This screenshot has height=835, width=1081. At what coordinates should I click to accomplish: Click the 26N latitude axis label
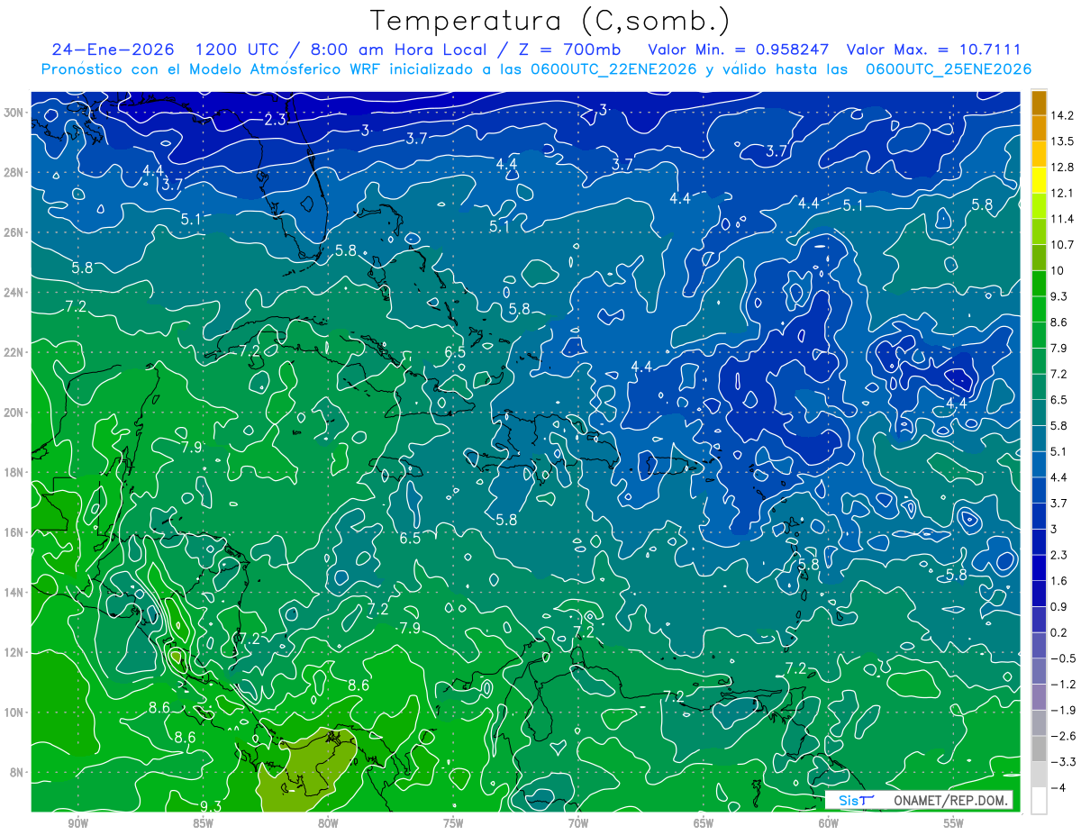(x=13, y=232)
